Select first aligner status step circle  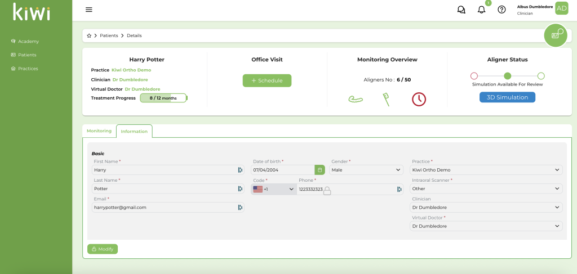tap(474, 76)
